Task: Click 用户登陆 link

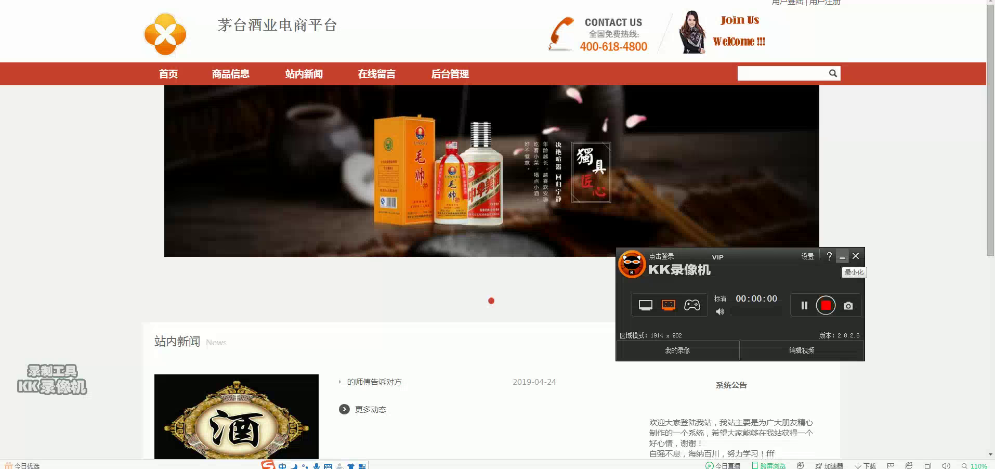Action: 787,3
